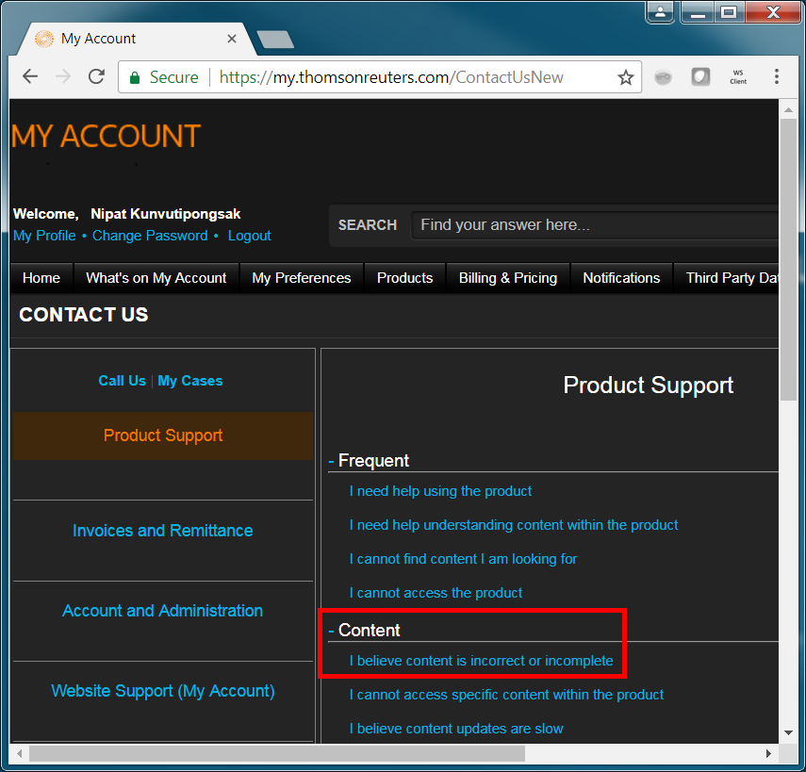Click I believe content updates are slow
The width and height of the screenshot is (806, 772).
click(456, 729)
